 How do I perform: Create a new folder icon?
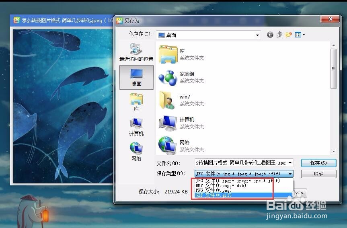pyautogui.click(x=289, y=35)
